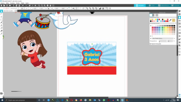Open the Fill panel icon in right sidebar

tap(180, 17)
